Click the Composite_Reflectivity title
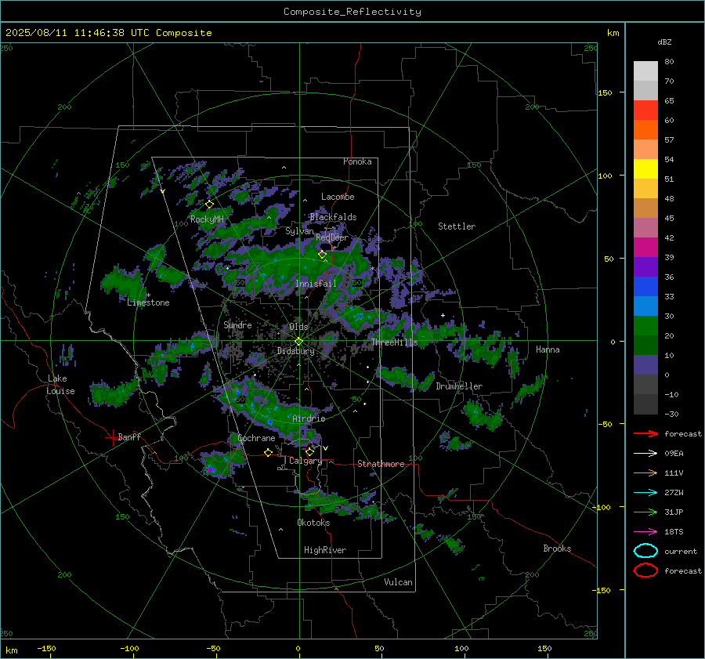Screen dimensions: 705x659 click(352, 12)
